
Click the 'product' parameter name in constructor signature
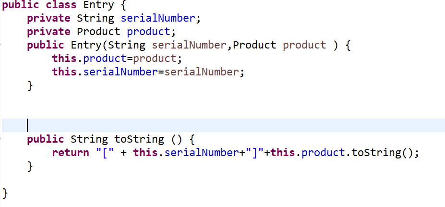tap(304, 45)
